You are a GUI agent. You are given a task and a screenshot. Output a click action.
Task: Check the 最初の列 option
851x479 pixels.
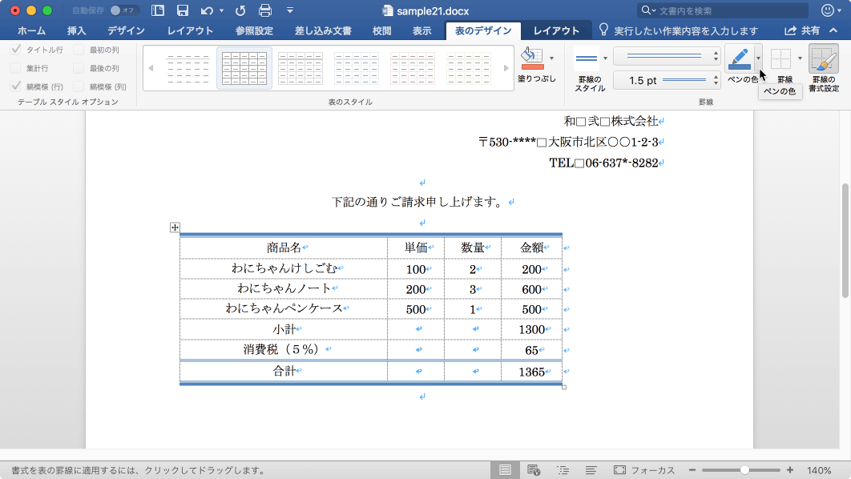[78, 50]
